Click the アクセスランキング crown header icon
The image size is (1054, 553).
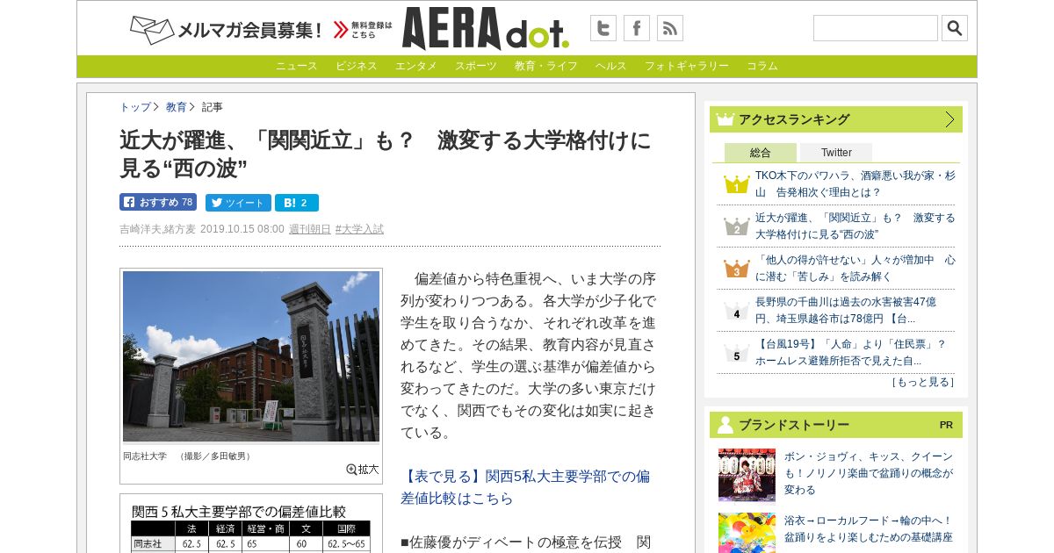pos(725,119)
